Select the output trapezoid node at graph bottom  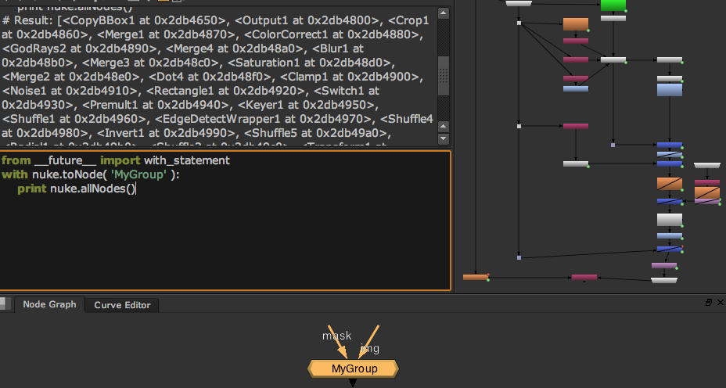tap(663, 279)
